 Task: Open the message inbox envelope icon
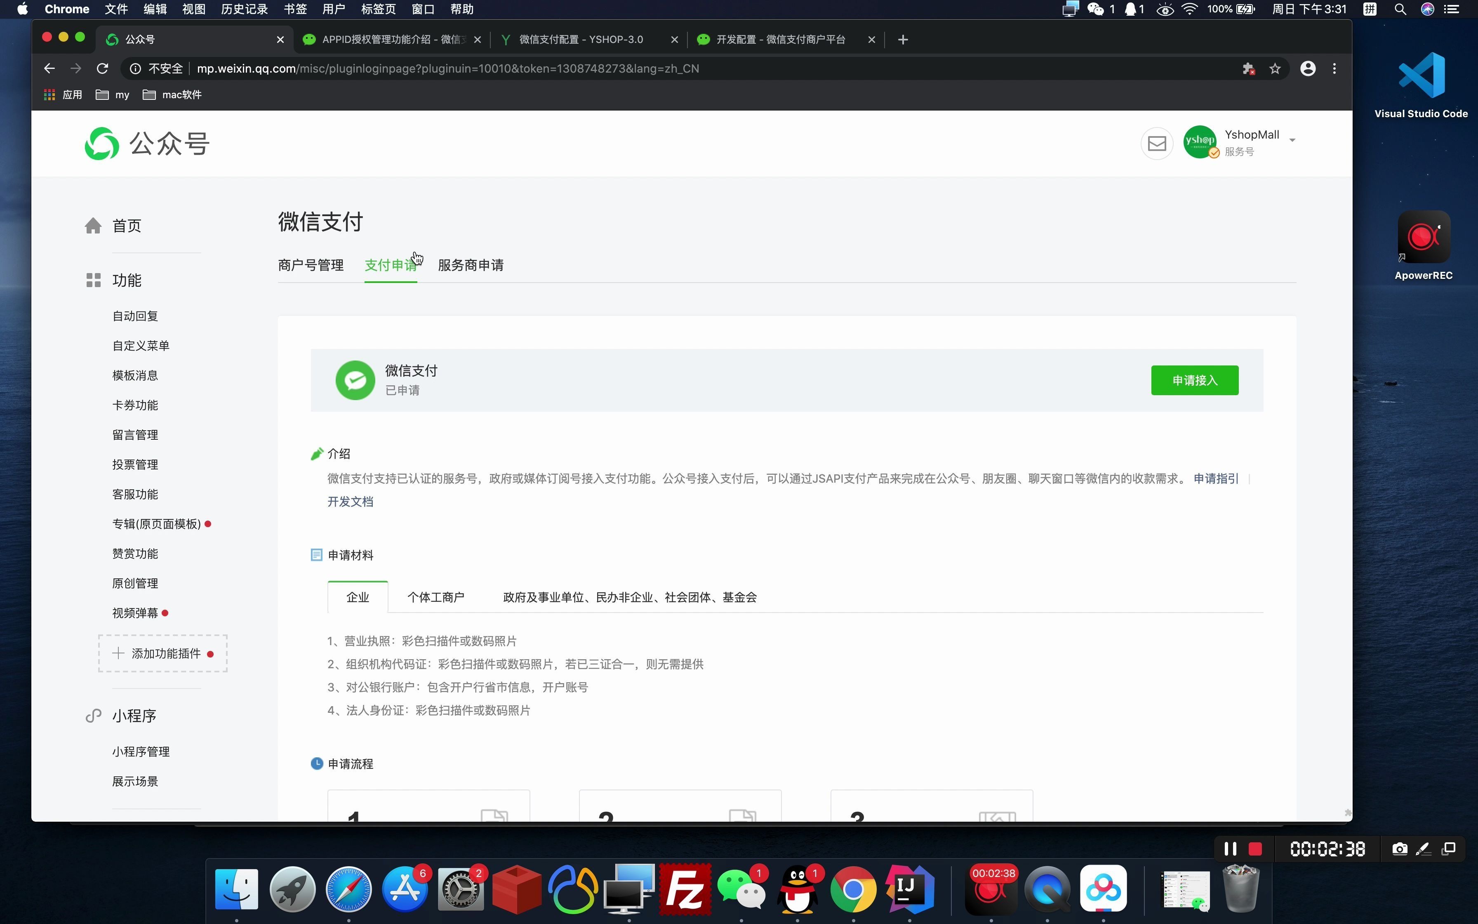(1157, 144)
